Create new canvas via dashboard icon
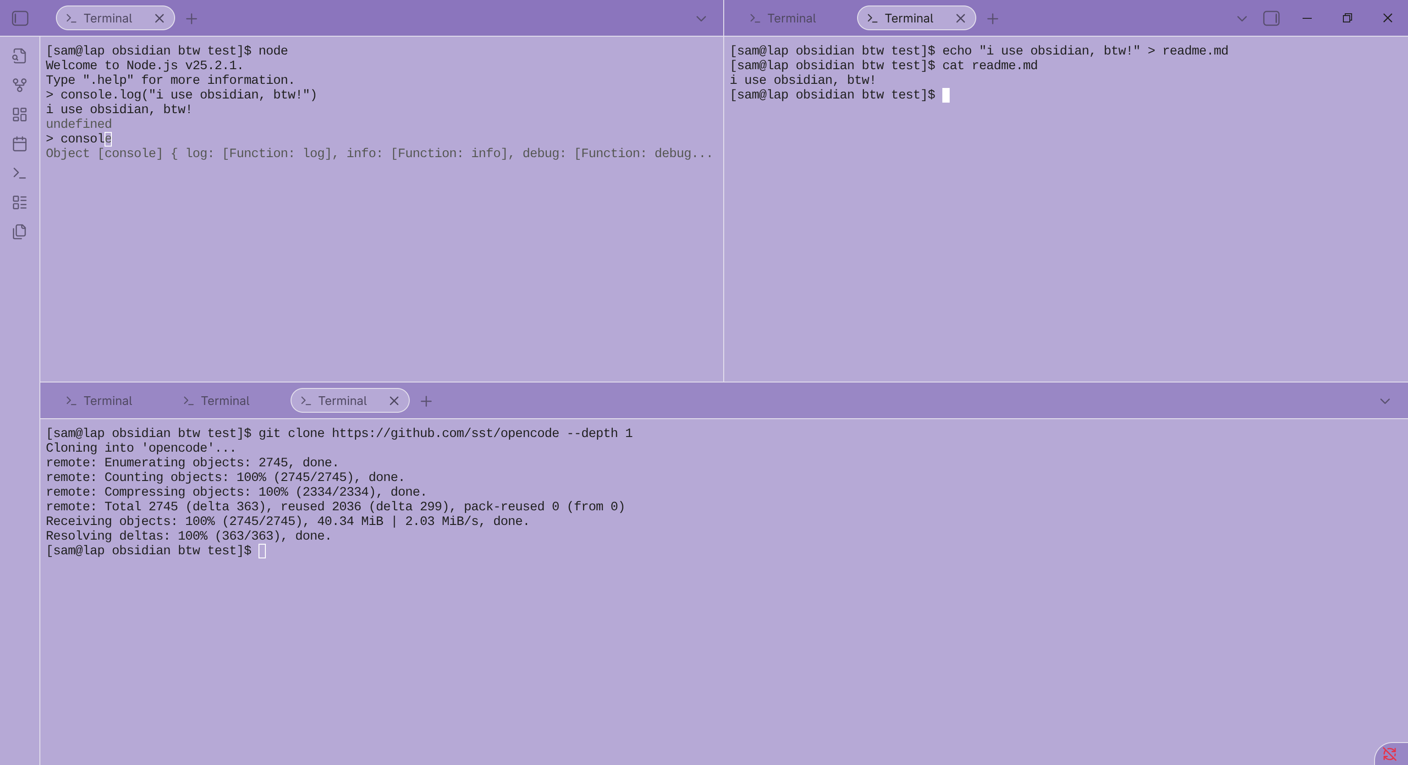This screenshot has height=765, width=1408. coord(20,115)
